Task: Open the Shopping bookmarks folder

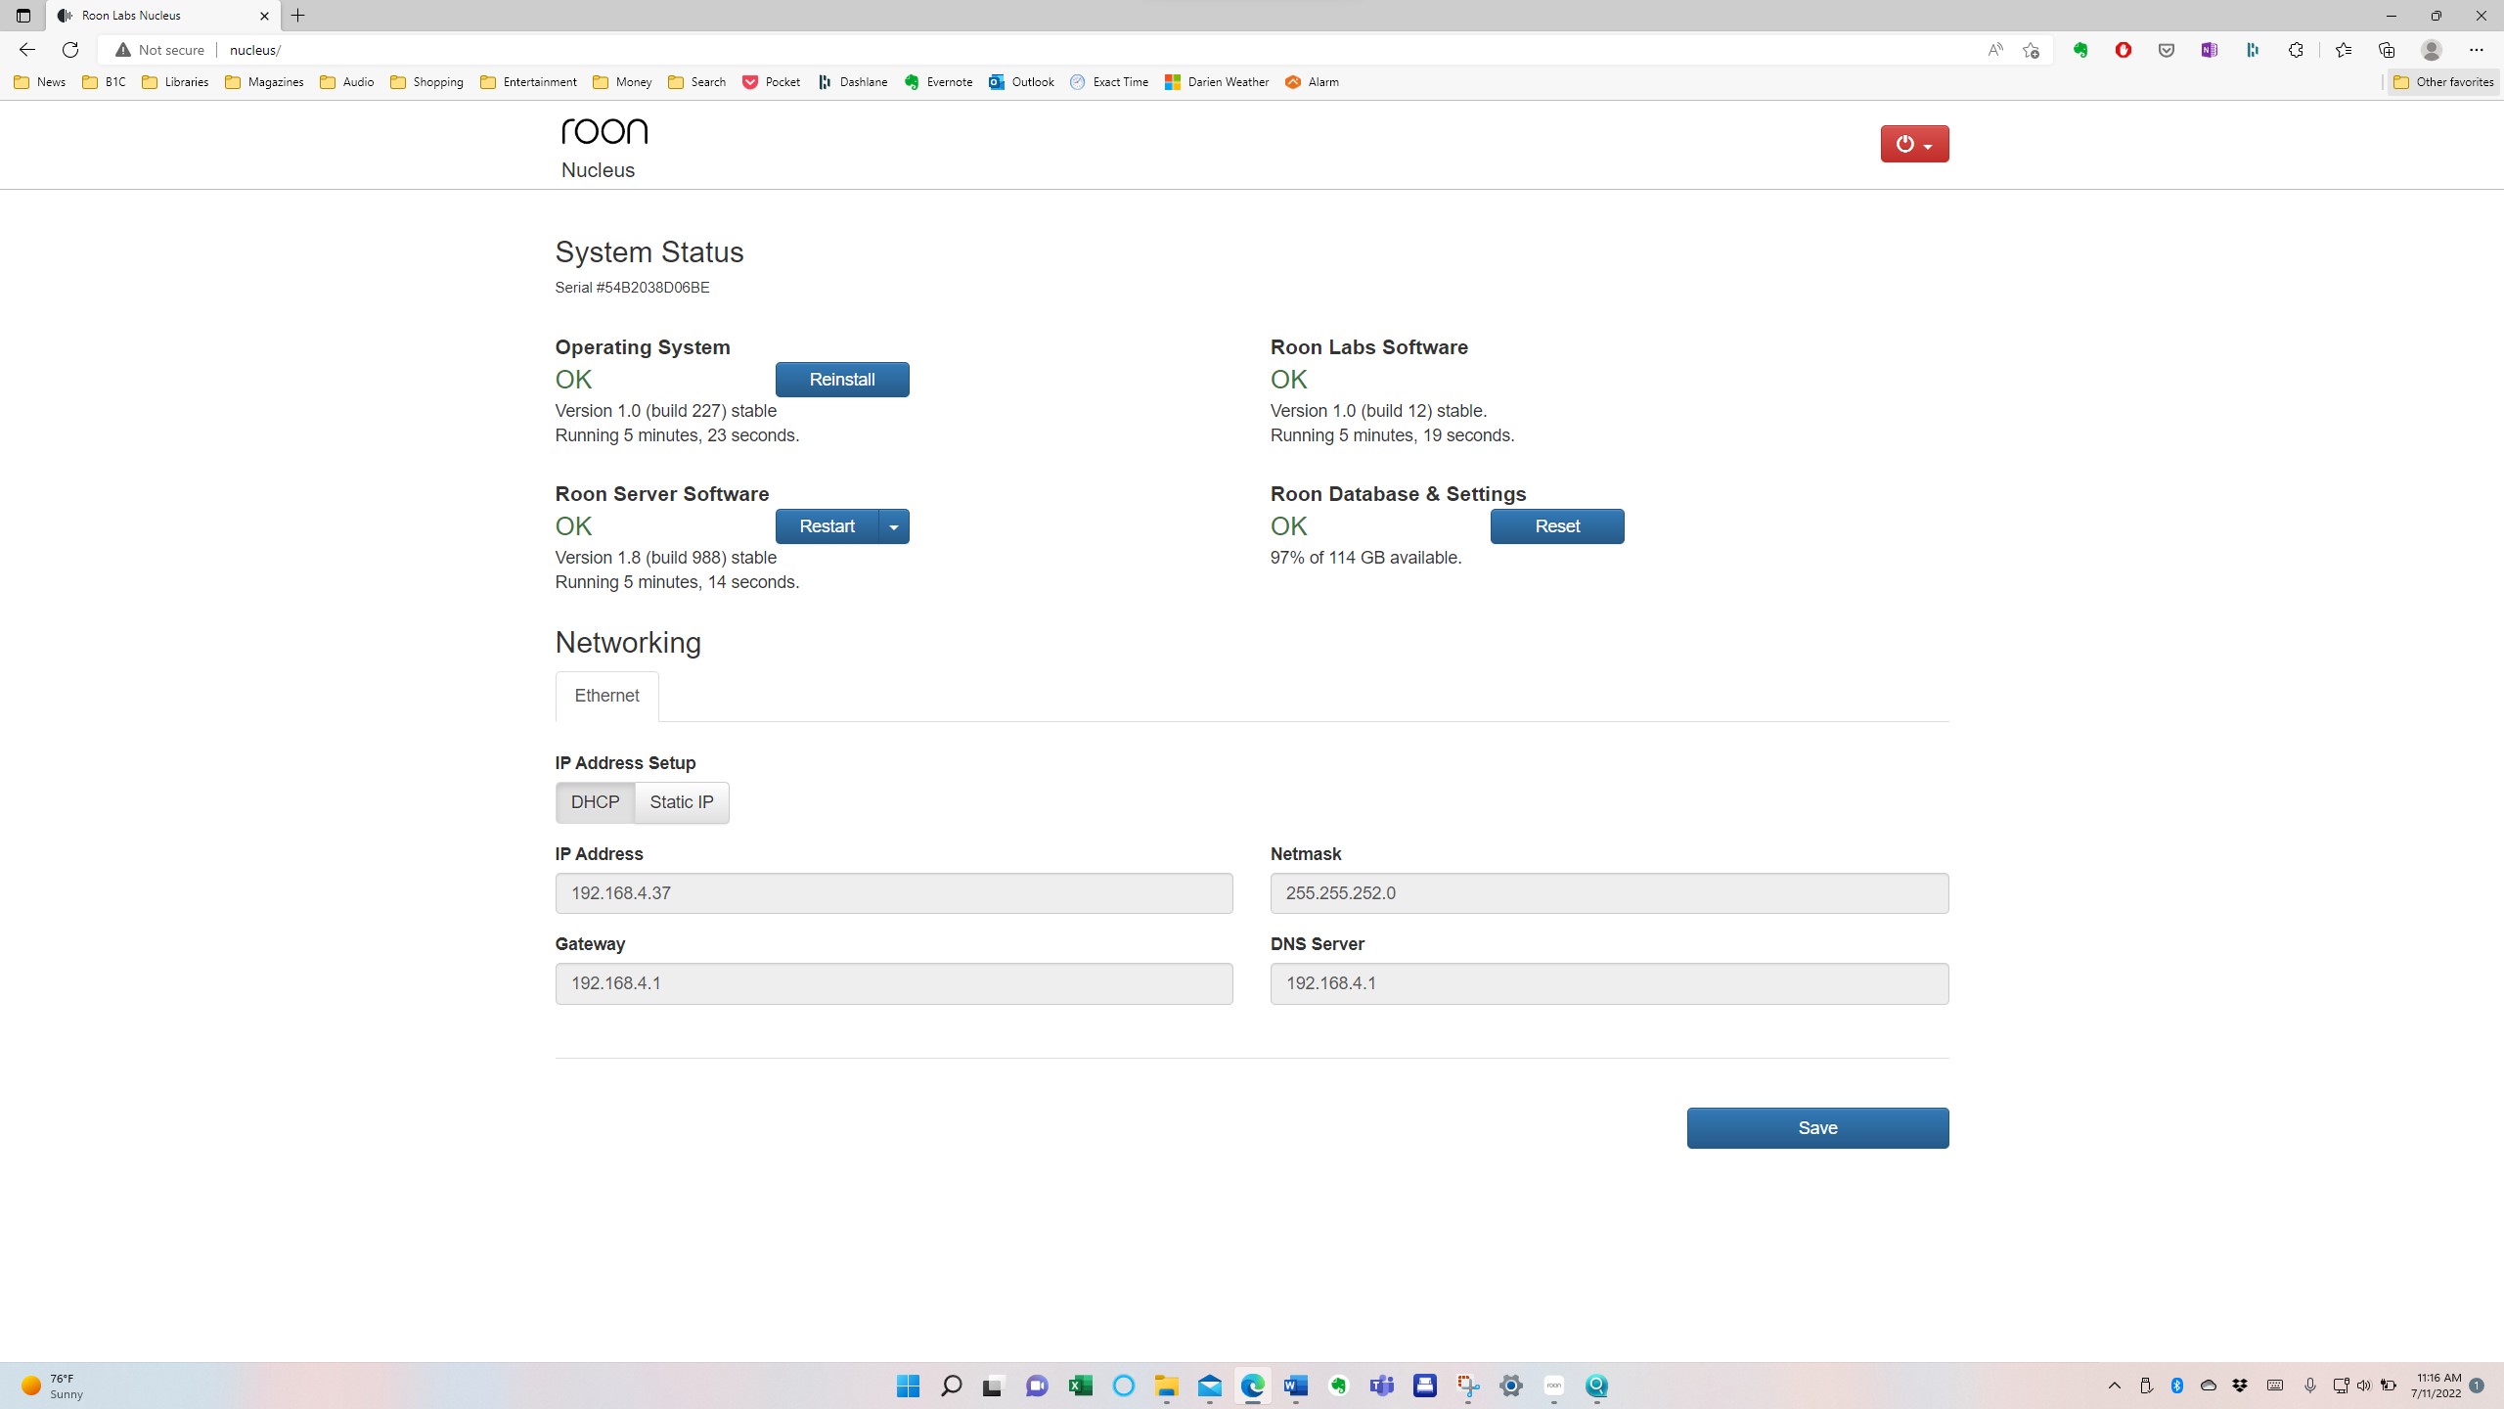Action: tap(427, 82)
